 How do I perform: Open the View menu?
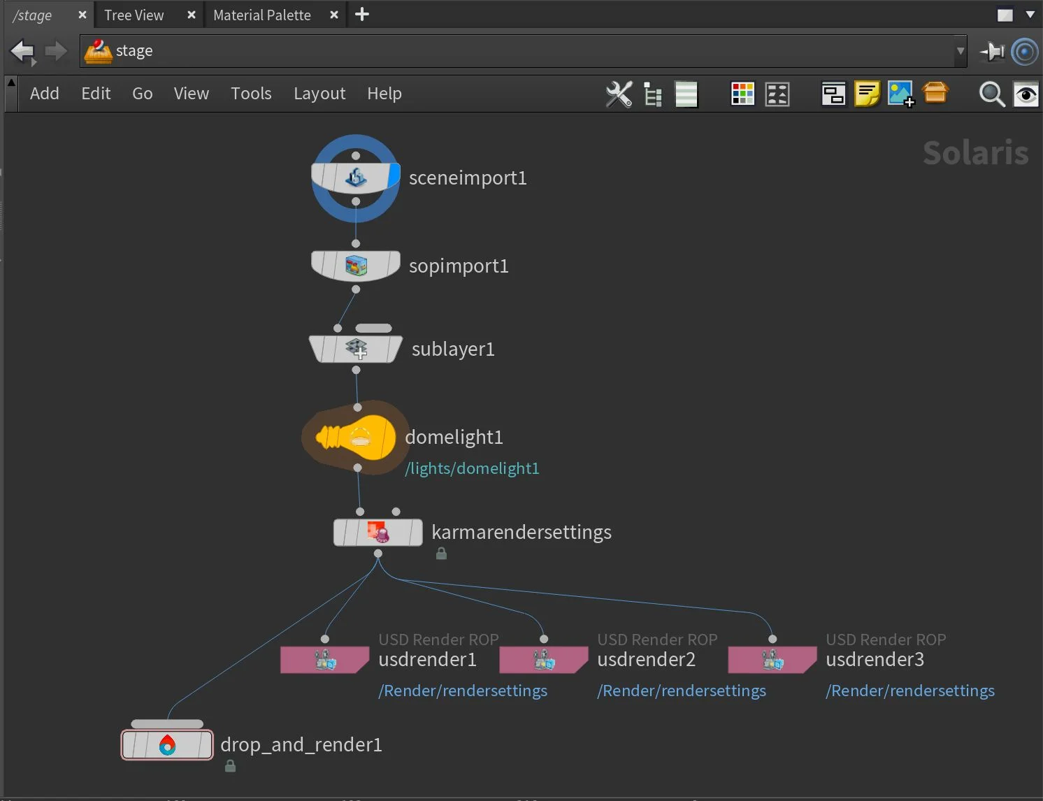192,94
